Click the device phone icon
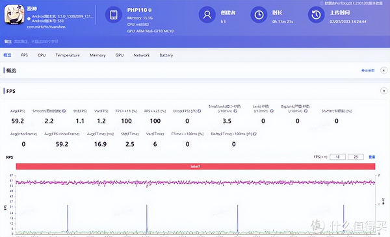 (x=114, y=15)
